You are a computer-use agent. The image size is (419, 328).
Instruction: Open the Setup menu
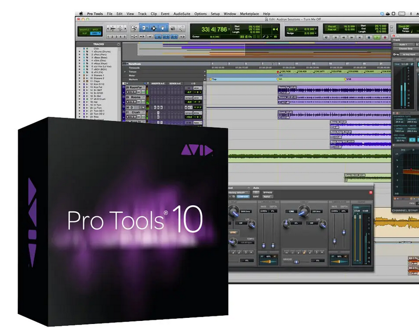215,14
